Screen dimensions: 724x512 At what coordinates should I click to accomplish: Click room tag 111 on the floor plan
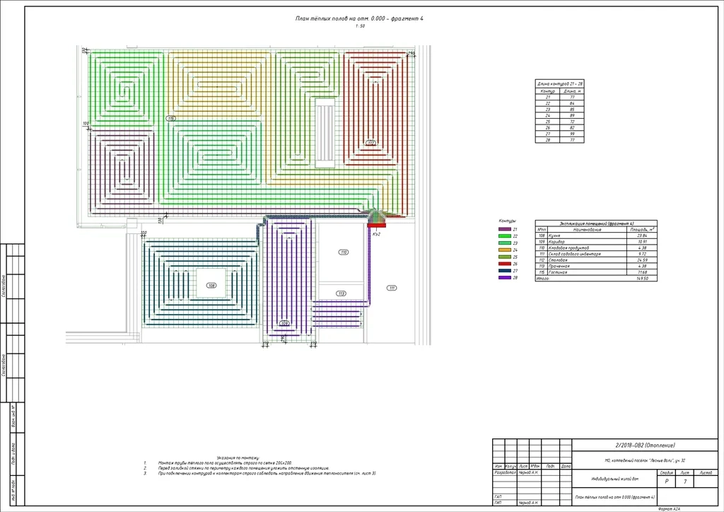coord(392,288)
